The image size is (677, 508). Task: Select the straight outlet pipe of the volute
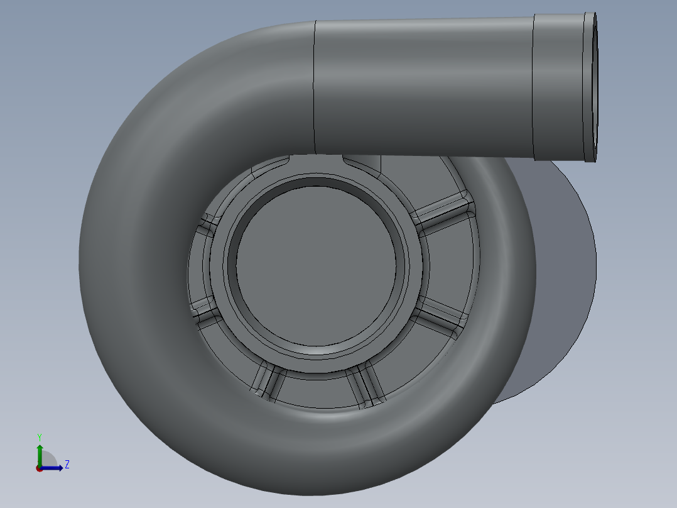[x=423, y=87]
